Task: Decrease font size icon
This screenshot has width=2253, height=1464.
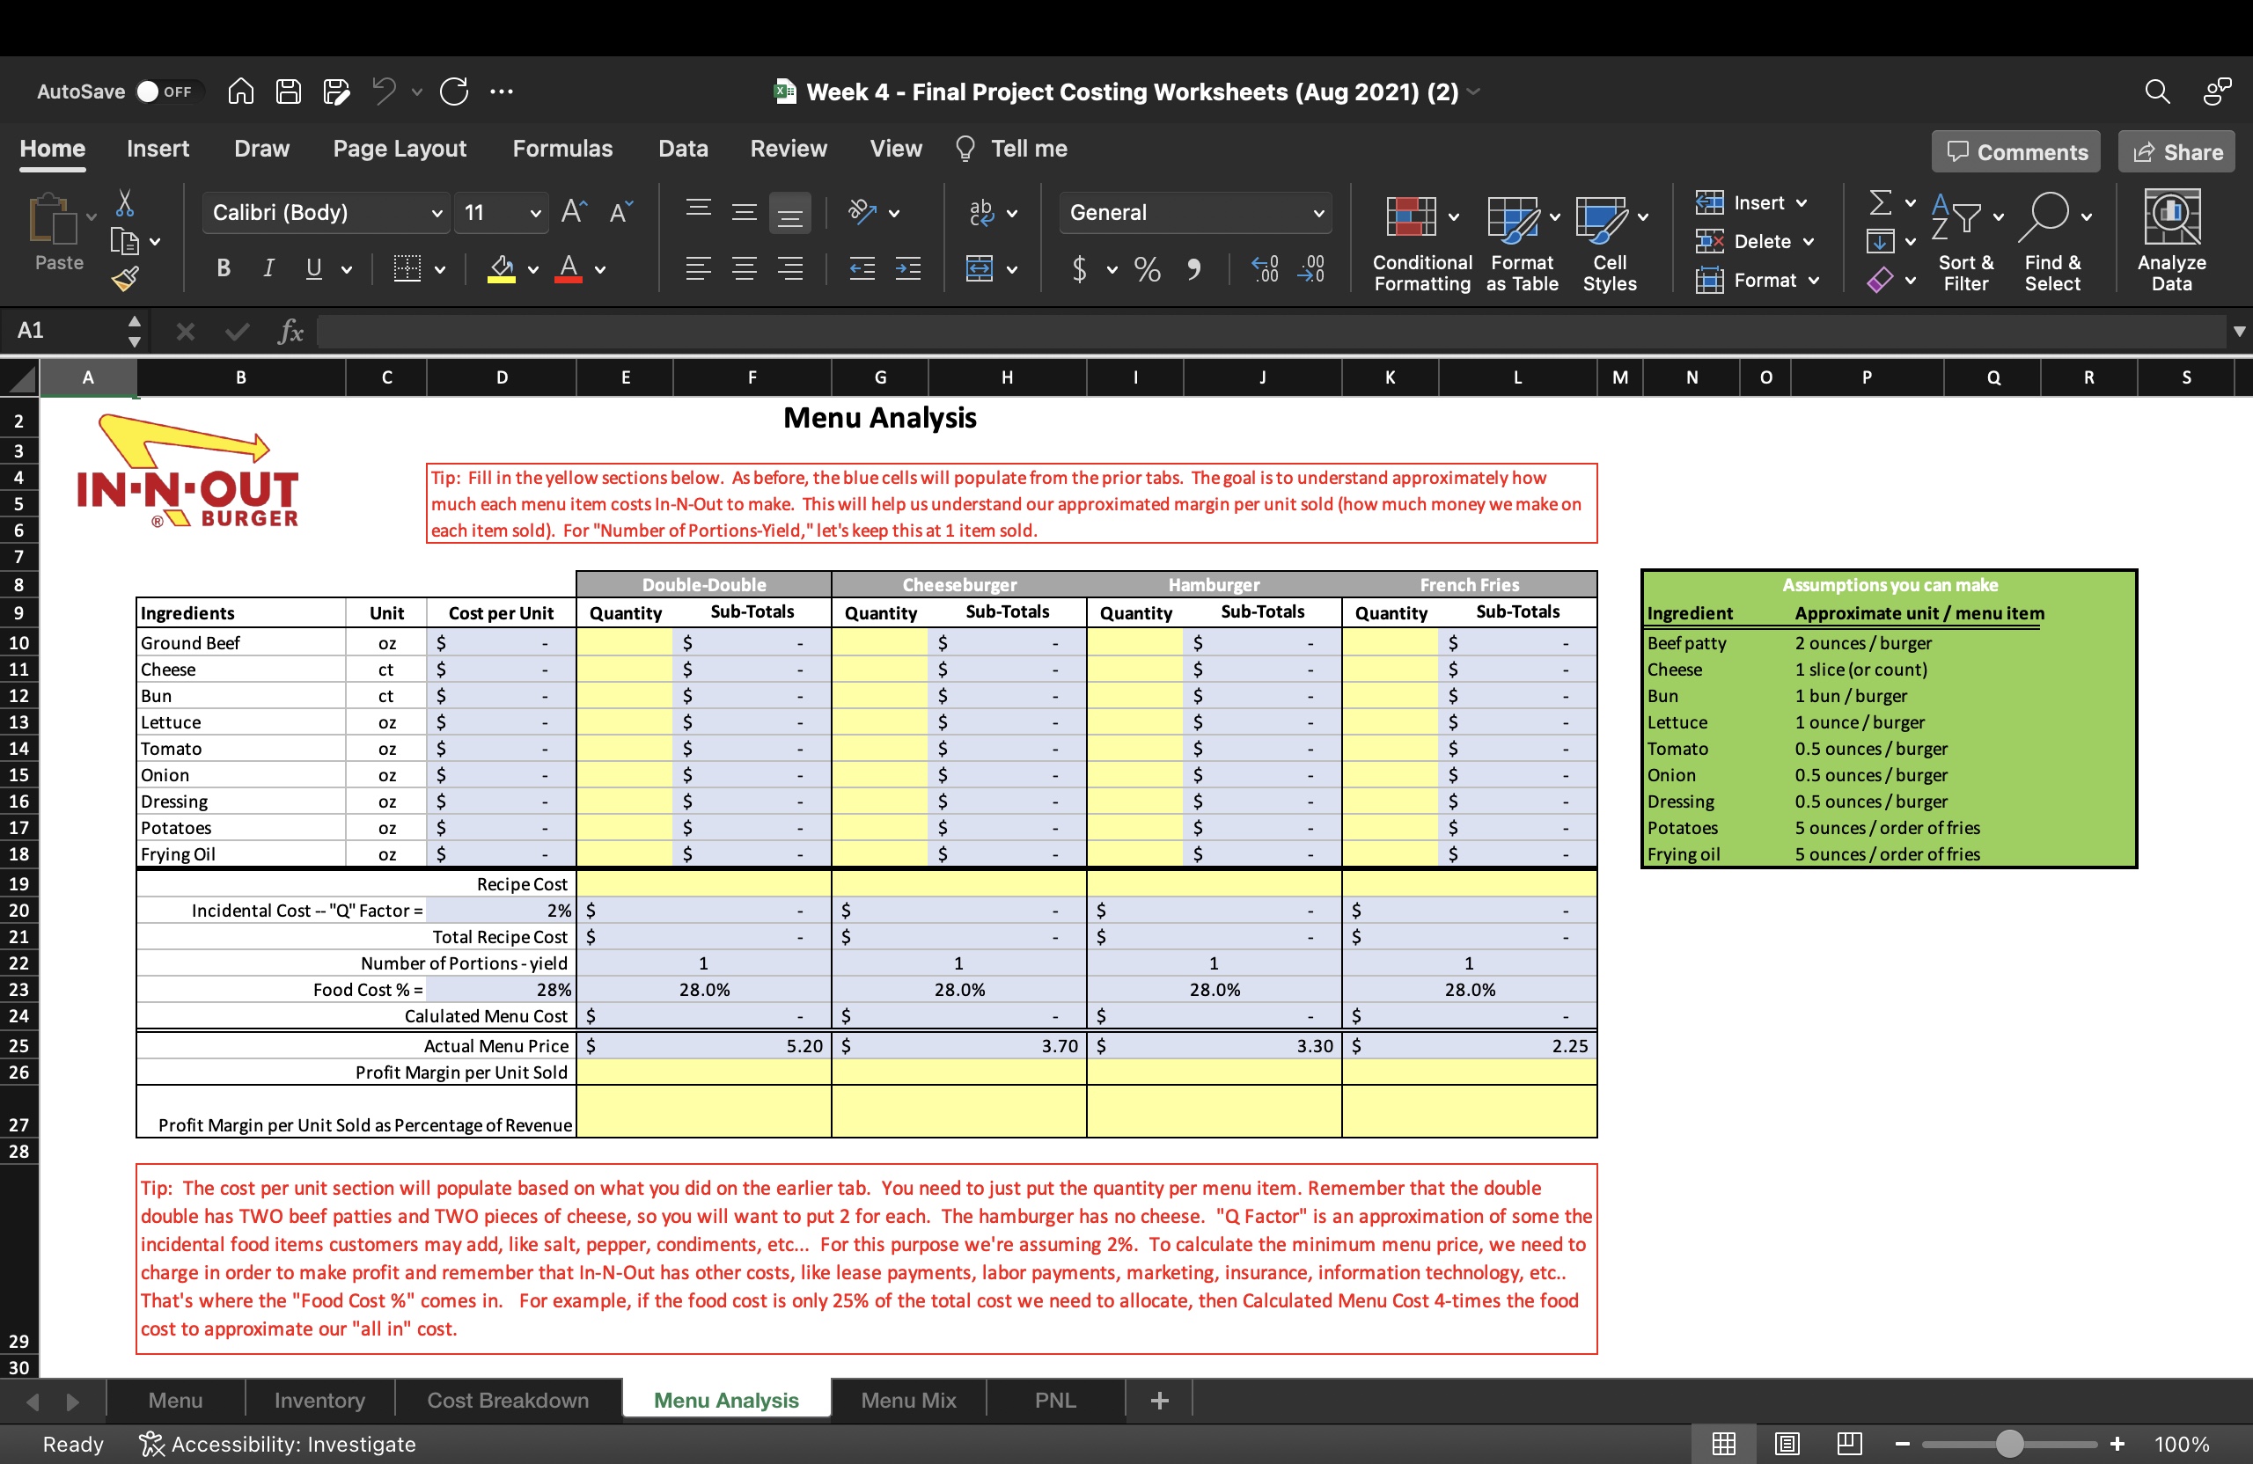Action: (x=621, y=212)
